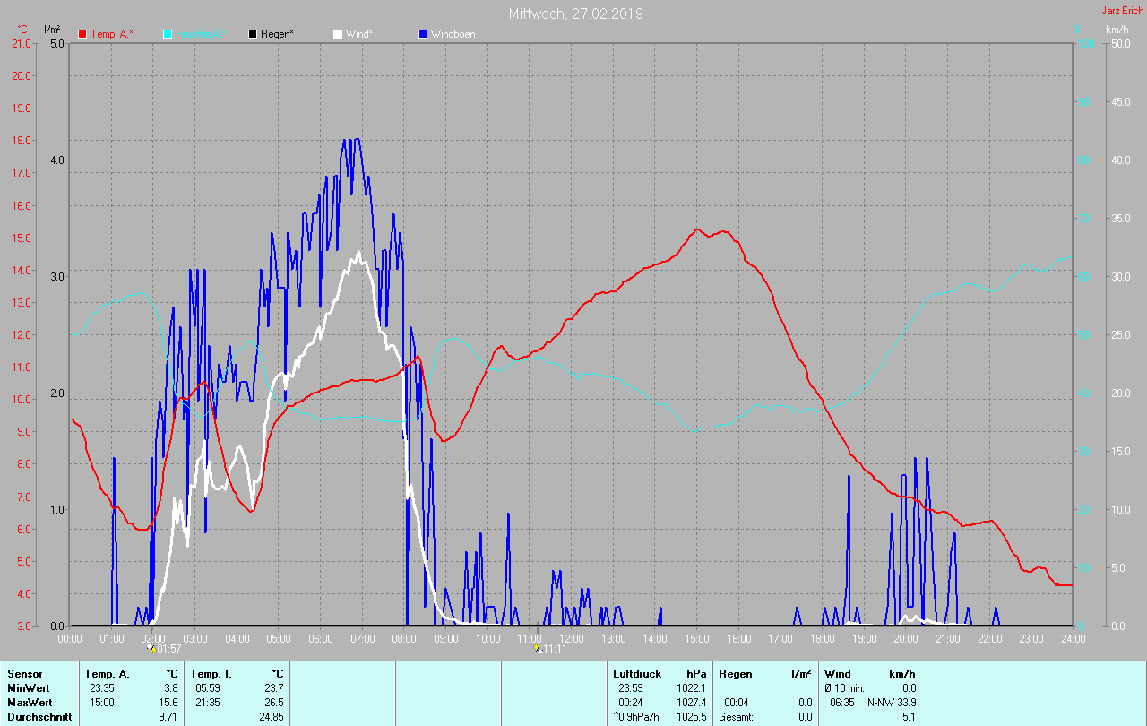This screenshot has width=1147, height=726.
Task: Click the average pressure value '1025.5'
Action: [x=692, y=717]
